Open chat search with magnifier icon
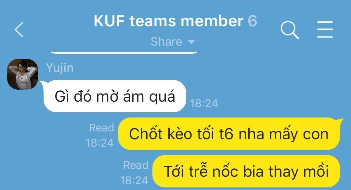Image resolution: width=351 pixels, height=190 pixels. (290, 30)
